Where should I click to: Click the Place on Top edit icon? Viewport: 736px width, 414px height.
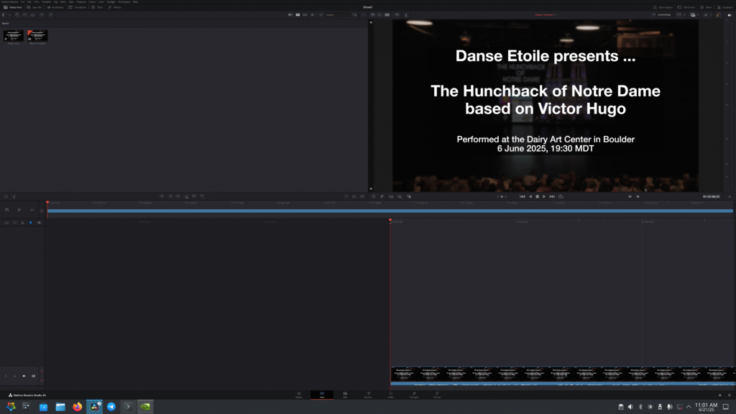(194, 196)
